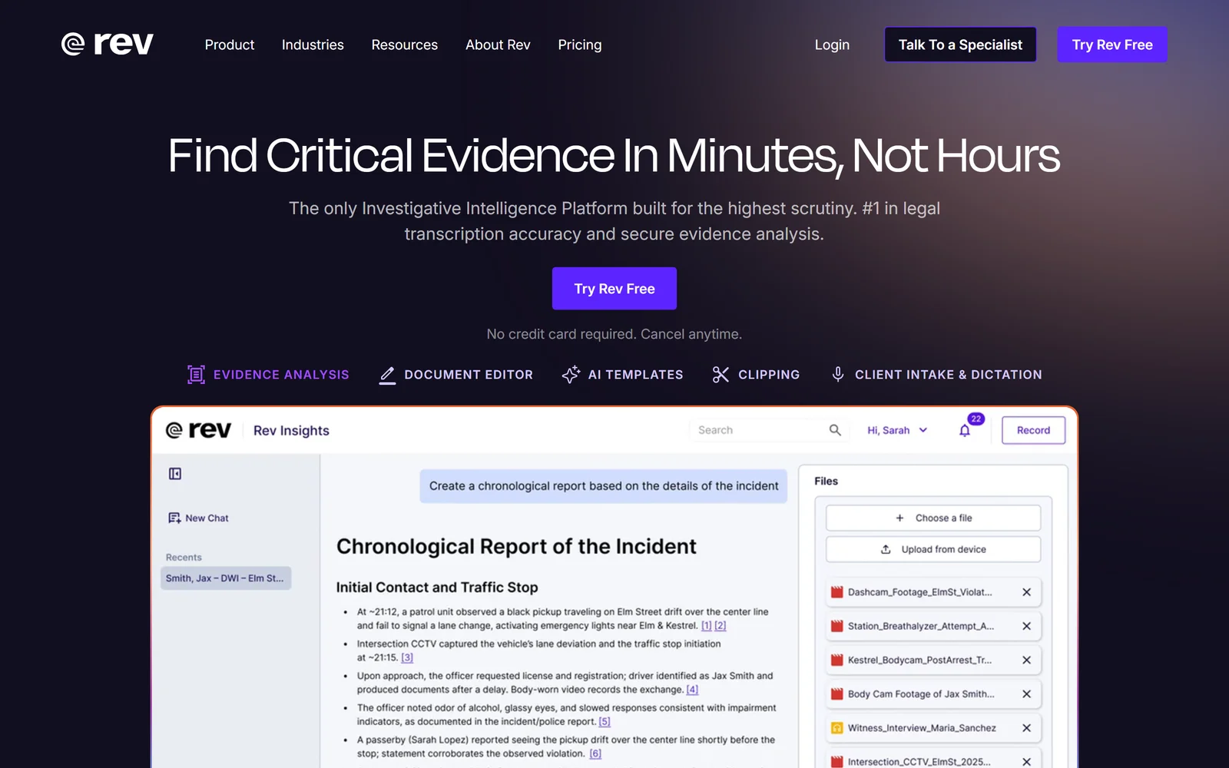
Task: Click the Document Editor pencil icon
Action: [388, 375]
